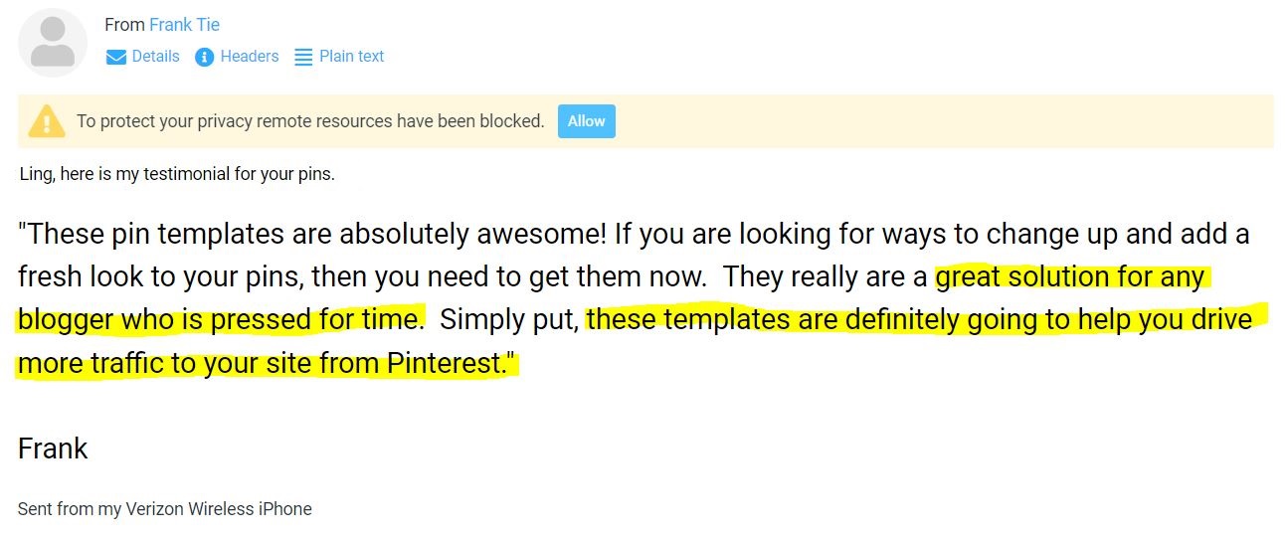Click the yellow warning triangle icon
This screenshot has height=538, width=1287.
pyautogui.click(x=47, y=121)
